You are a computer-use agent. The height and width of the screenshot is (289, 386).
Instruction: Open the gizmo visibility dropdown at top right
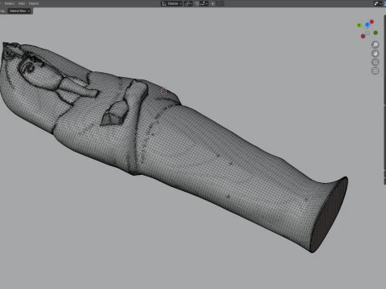point(377,3)
